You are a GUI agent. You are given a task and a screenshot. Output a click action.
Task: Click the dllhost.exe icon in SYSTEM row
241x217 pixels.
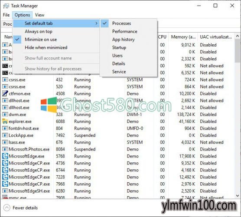5,101
